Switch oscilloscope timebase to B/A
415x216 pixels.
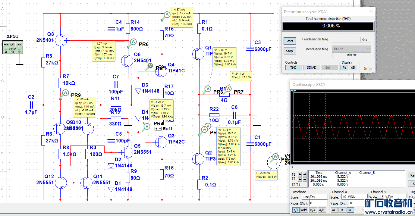coord(313,210)
